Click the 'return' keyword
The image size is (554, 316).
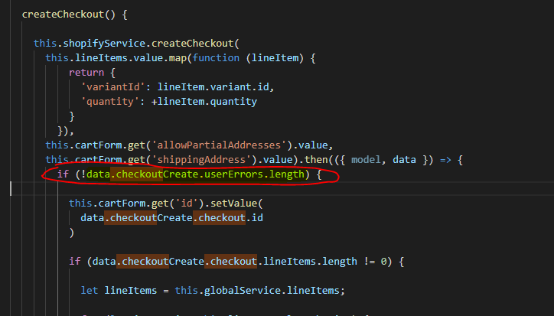(86, 73)
